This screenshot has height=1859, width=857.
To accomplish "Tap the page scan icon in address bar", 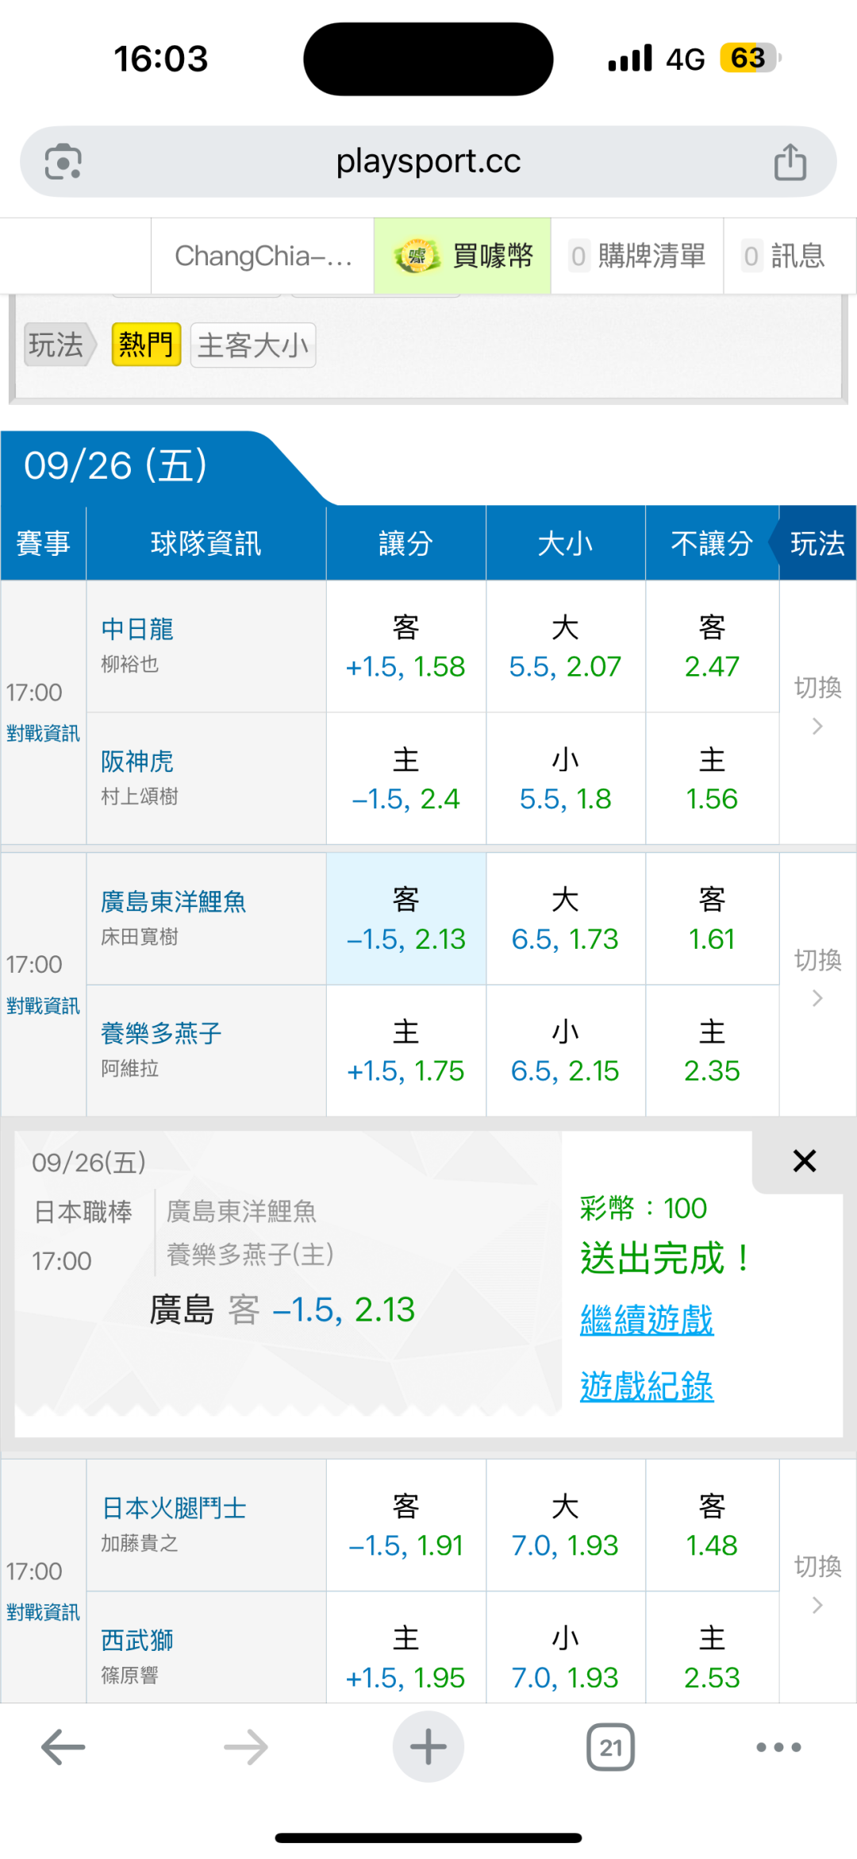I will tap(63, 162).
